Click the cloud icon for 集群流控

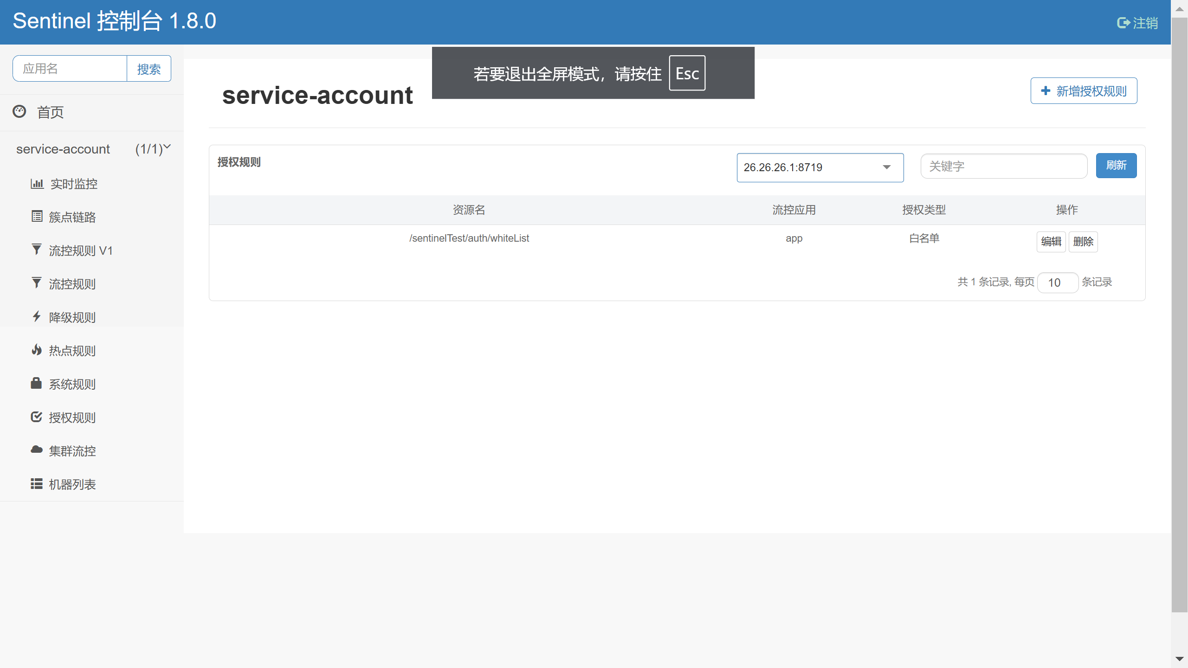[37, 450]
